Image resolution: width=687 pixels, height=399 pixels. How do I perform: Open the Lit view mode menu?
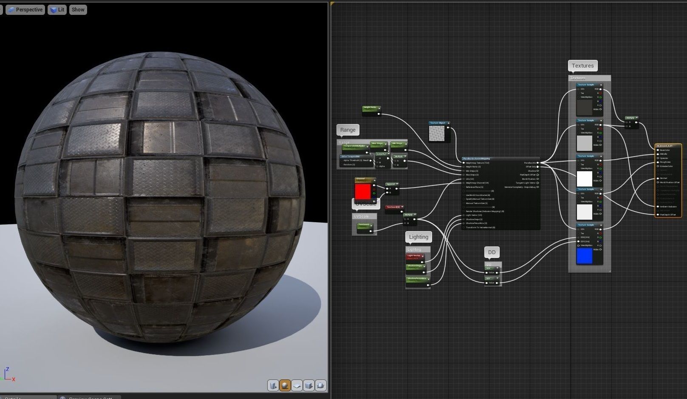57,9
